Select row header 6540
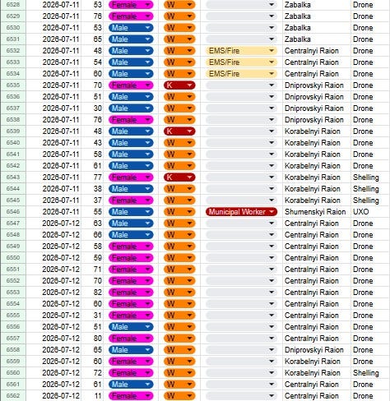 coord(13,143)
